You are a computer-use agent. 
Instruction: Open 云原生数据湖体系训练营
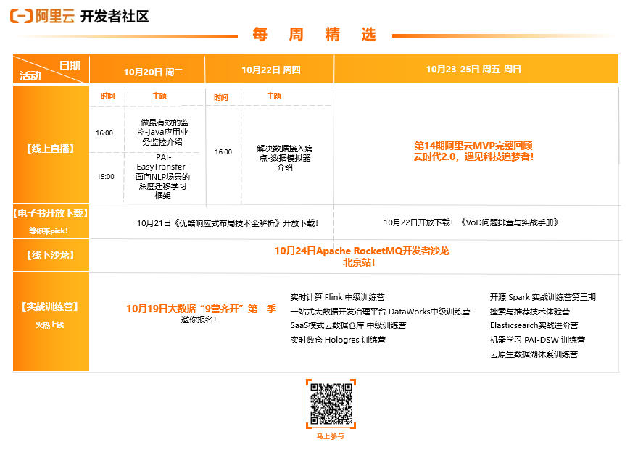534,354
